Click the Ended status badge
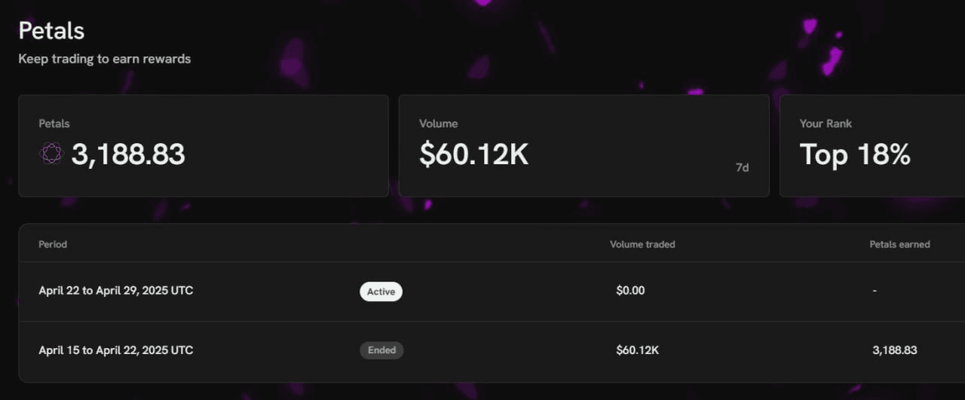 pos(381,350)
